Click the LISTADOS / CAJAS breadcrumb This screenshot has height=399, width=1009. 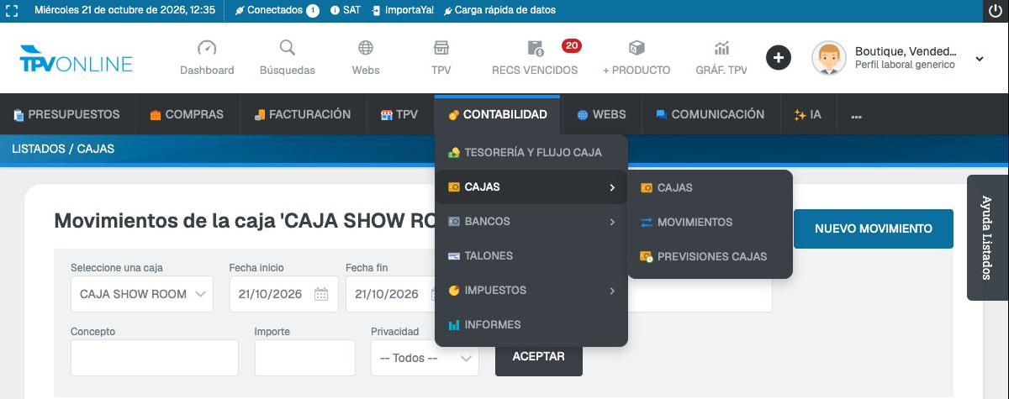point(63,149)
